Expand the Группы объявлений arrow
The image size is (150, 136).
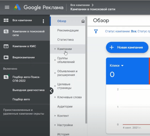(55, 60)
